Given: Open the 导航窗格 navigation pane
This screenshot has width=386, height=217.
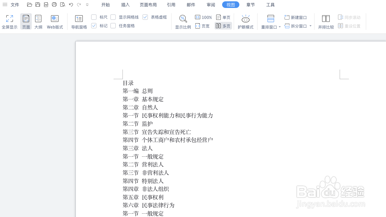Looking at the screenshot, I should tap(78, 21).
